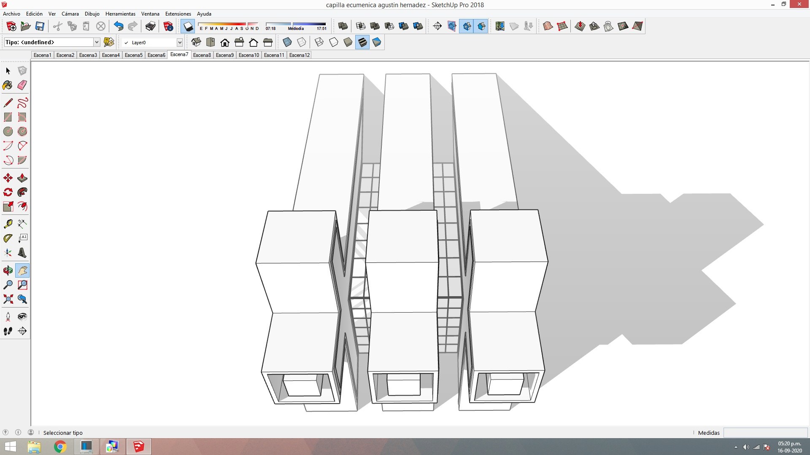Expand the Tipo classification dropdown

coord(97,42)
